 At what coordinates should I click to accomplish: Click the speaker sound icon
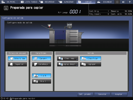tap(123, 2)
